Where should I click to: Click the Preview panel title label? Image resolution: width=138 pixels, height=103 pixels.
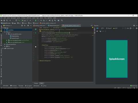96,26
